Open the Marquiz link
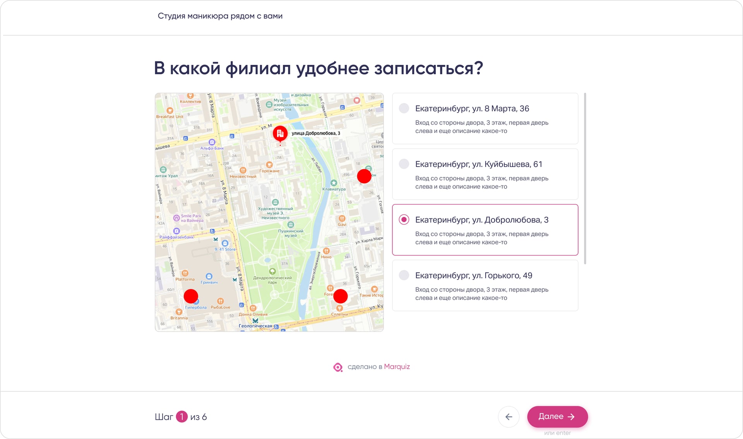 pos(397,367)
